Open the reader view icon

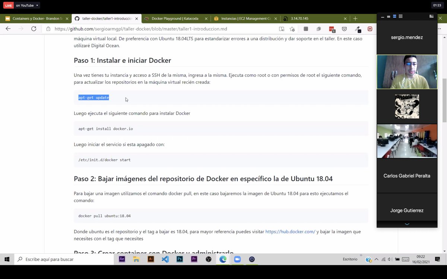(282, 29)
